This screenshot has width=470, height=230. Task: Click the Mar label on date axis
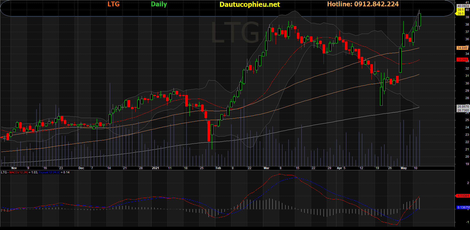266,168
